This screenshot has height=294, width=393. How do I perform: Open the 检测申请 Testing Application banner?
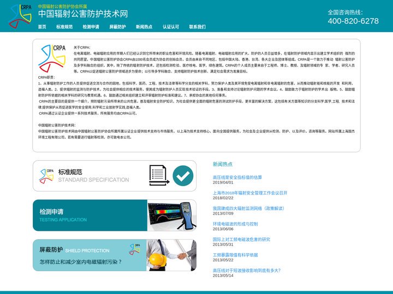click(115, 215)
